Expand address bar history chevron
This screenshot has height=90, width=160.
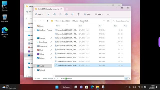104,21
